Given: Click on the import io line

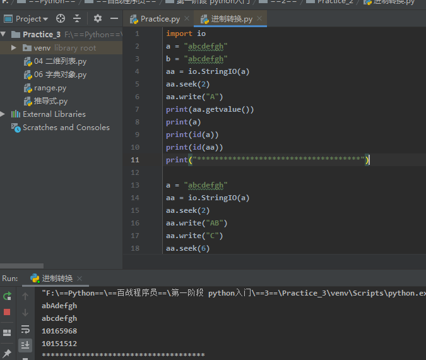Looking at the screenshot, I should point(186,33).
